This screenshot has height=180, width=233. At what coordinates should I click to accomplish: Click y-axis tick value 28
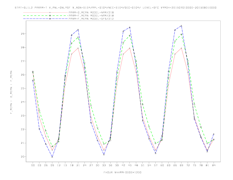pos(22,47)
